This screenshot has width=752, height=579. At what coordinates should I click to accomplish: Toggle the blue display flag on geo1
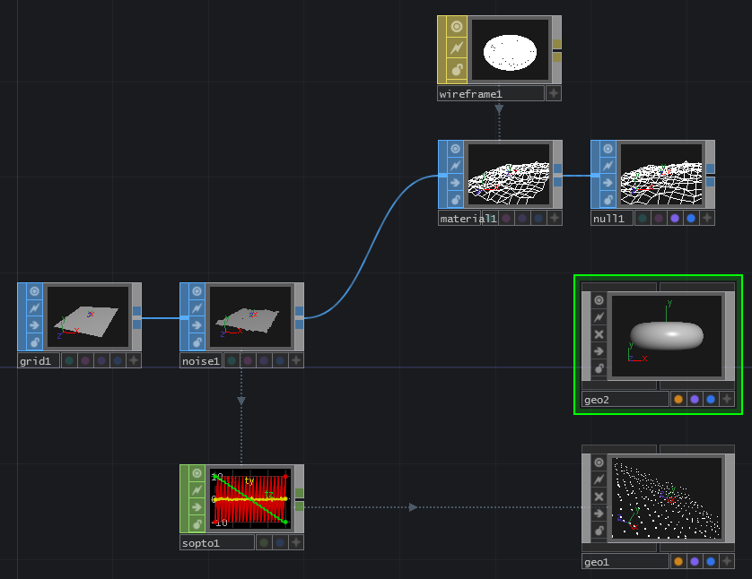coord(711,562)
